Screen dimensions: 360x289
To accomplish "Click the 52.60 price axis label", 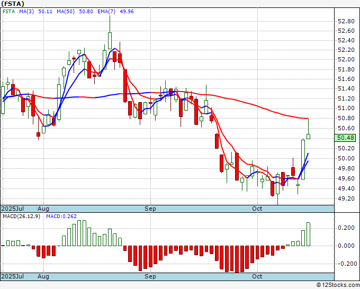I will point(346,31).
